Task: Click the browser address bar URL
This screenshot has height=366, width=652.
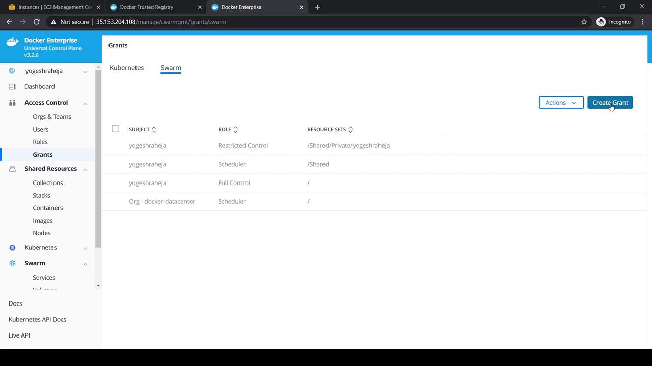Action: (161, 22)
